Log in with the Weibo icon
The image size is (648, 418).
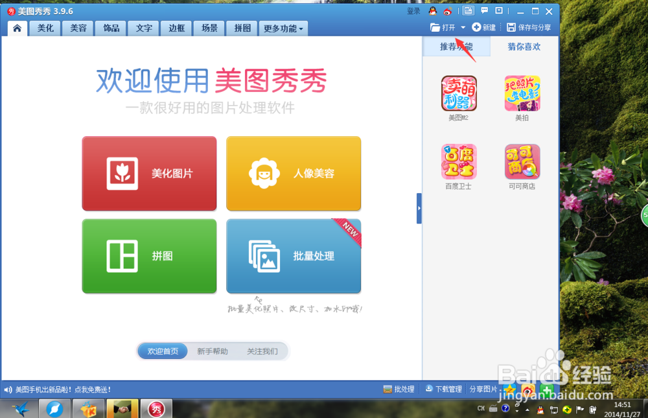pos(448,11)
